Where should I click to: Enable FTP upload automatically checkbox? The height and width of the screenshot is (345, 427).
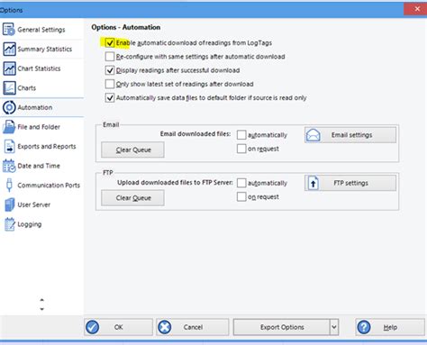(241, 183)
